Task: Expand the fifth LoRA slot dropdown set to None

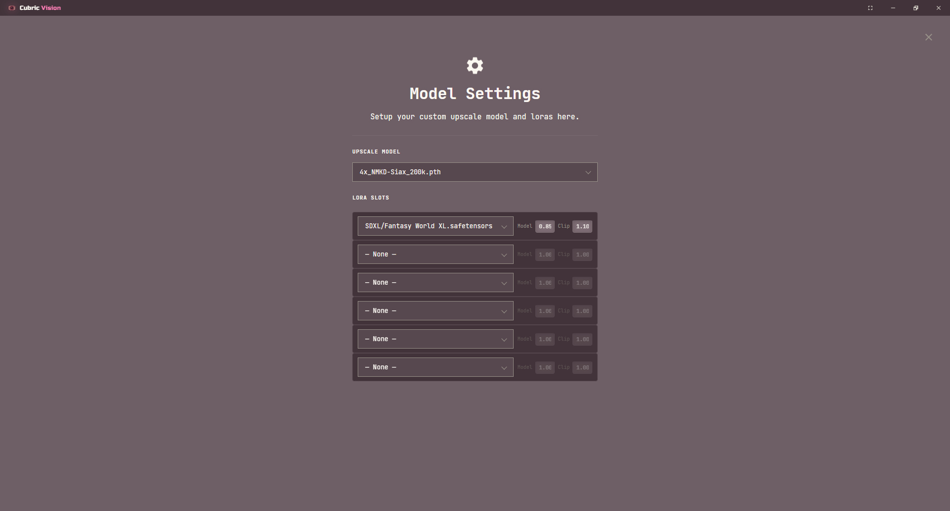Action: (435, 339)
